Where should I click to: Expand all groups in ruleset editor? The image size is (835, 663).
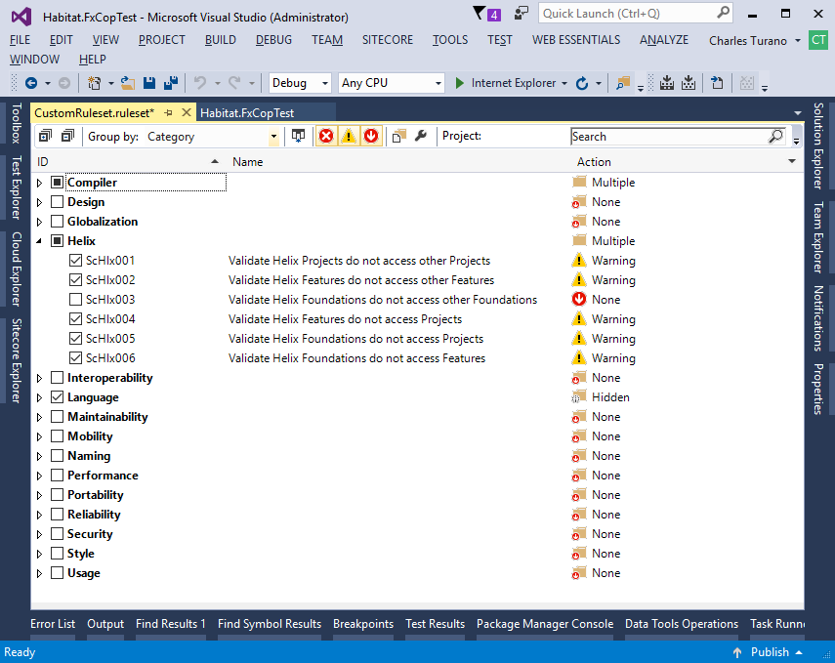point(45,137)
